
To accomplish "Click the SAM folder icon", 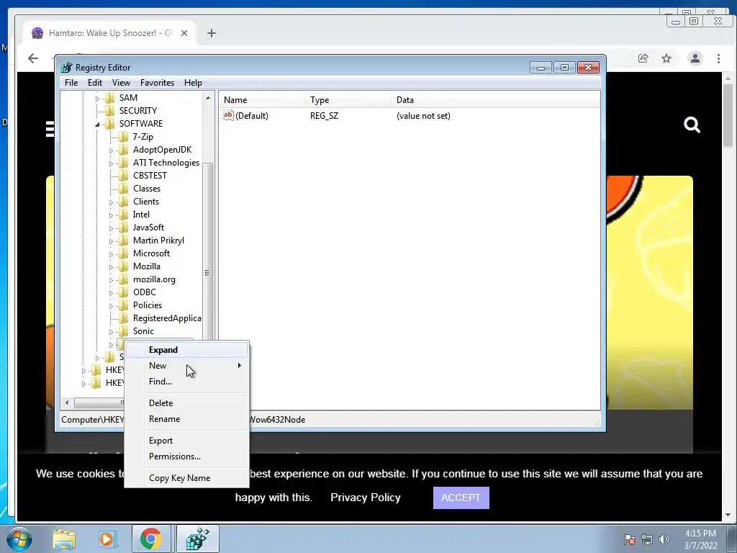I will (x=109, y=98).
